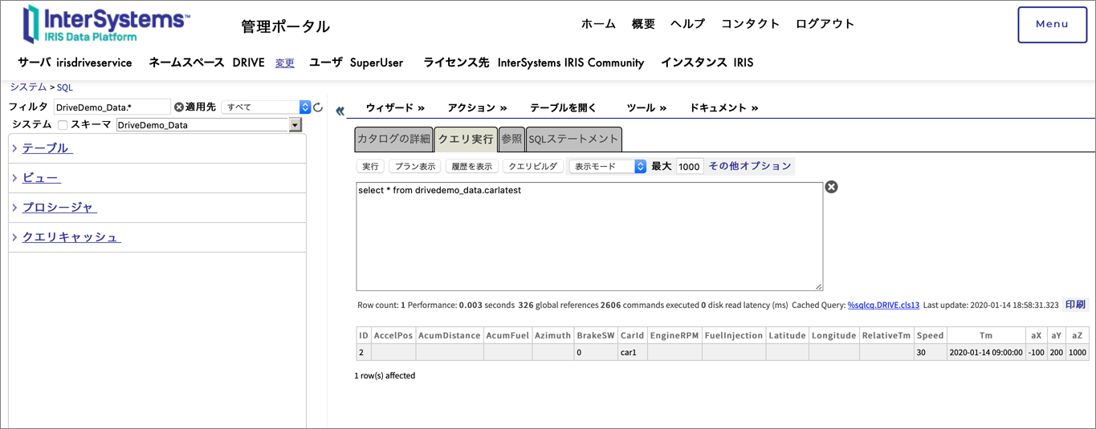This screenshot has height=429, width=1096.
Task: Click the ビュー link
Action: pos(42,178)
